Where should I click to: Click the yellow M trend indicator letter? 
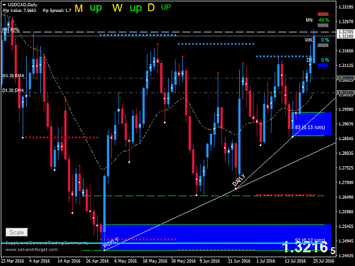[x=79, y=9]
